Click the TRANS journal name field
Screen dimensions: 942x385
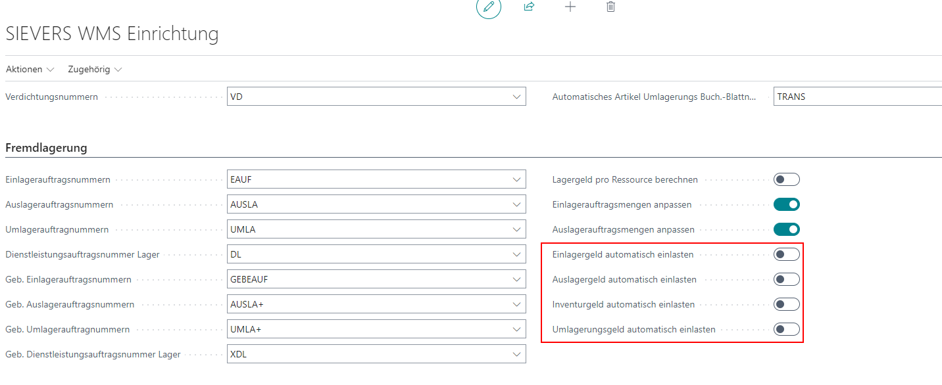coord(855,97)
